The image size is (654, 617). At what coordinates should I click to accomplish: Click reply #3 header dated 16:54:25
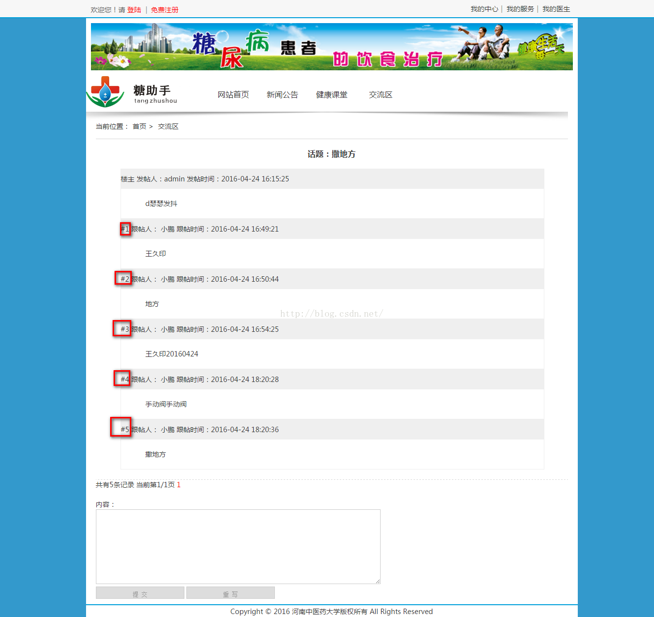pyautogui.click(x=332, y=329)
